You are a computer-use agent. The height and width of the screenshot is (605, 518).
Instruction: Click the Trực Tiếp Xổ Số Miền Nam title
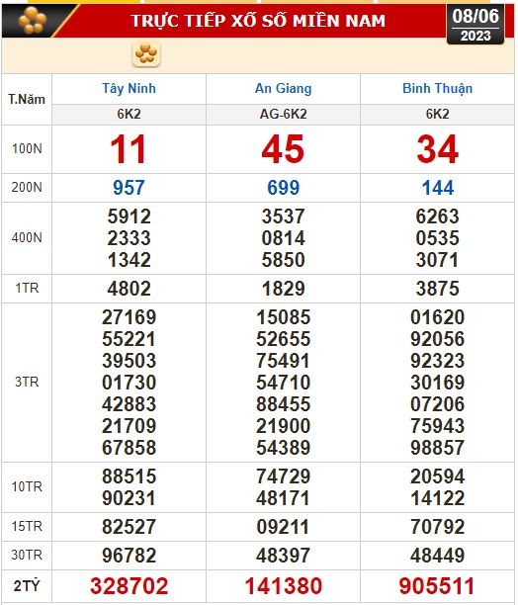[258, 21]
